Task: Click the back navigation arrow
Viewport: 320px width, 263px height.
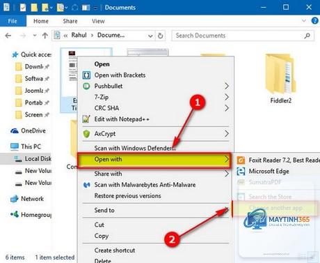Action: tap(8, 36)
